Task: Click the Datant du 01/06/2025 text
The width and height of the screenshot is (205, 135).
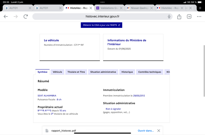Action: click(119, 49)
